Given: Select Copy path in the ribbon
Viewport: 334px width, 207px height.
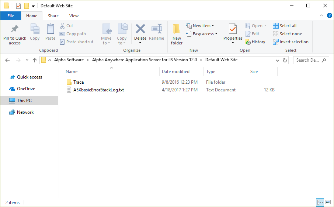Looking at the screenshot, I should tap(73, 34).
